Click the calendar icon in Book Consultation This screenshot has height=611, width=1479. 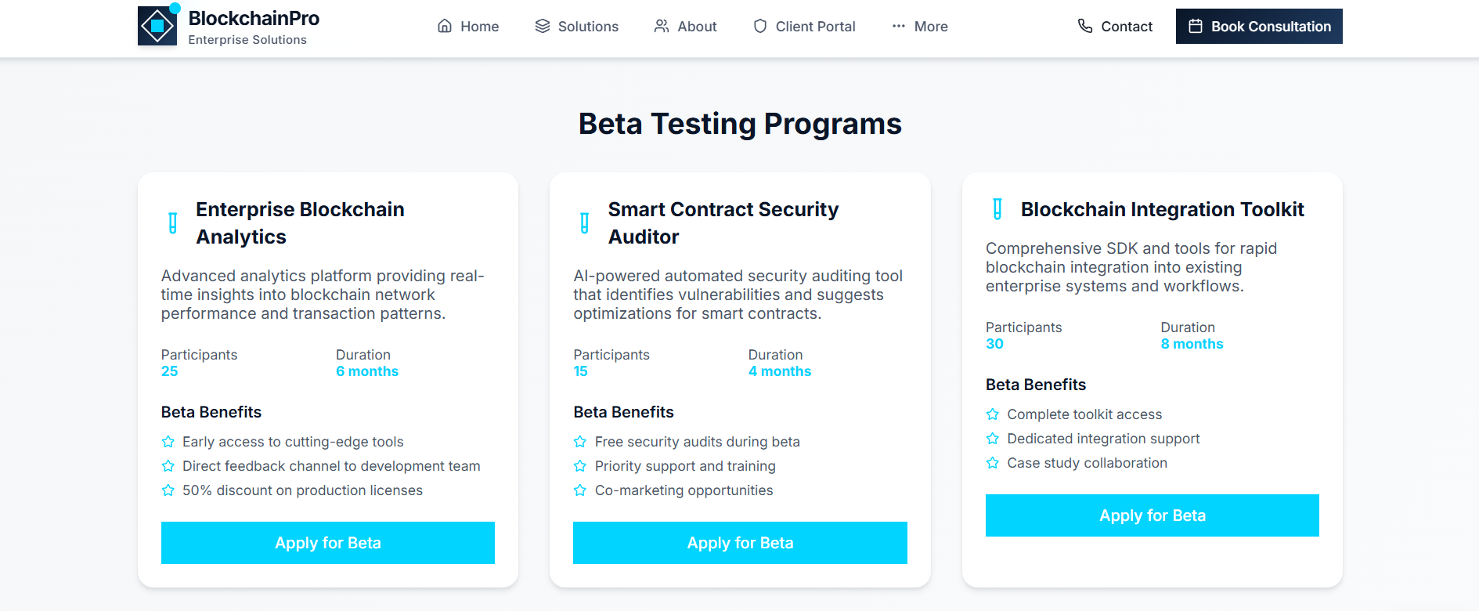point(1196,26)
